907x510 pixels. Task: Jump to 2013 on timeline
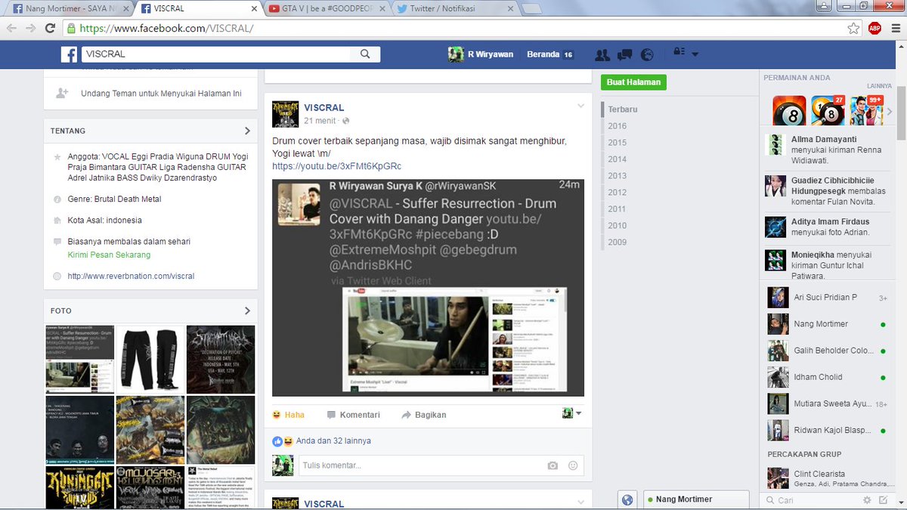point(617,176)
